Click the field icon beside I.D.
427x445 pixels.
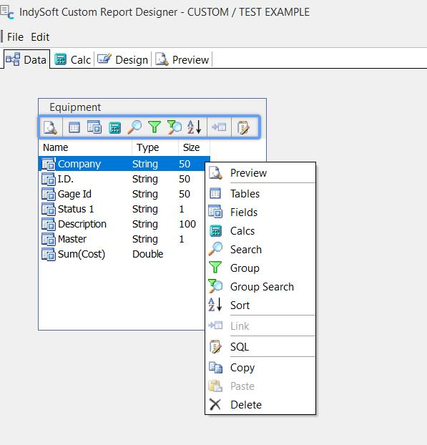49,179
